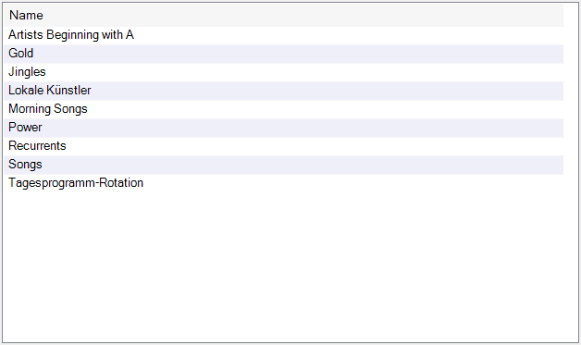Choose the Recurrents entry
Screen dimensions: 581x345
coord(284,146)
